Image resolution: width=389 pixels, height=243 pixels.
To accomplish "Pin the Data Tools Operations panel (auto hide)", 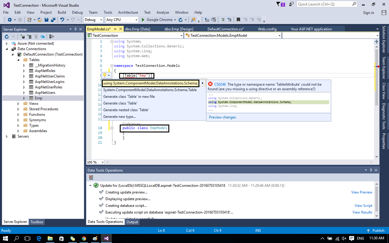I will pos(371,170).
